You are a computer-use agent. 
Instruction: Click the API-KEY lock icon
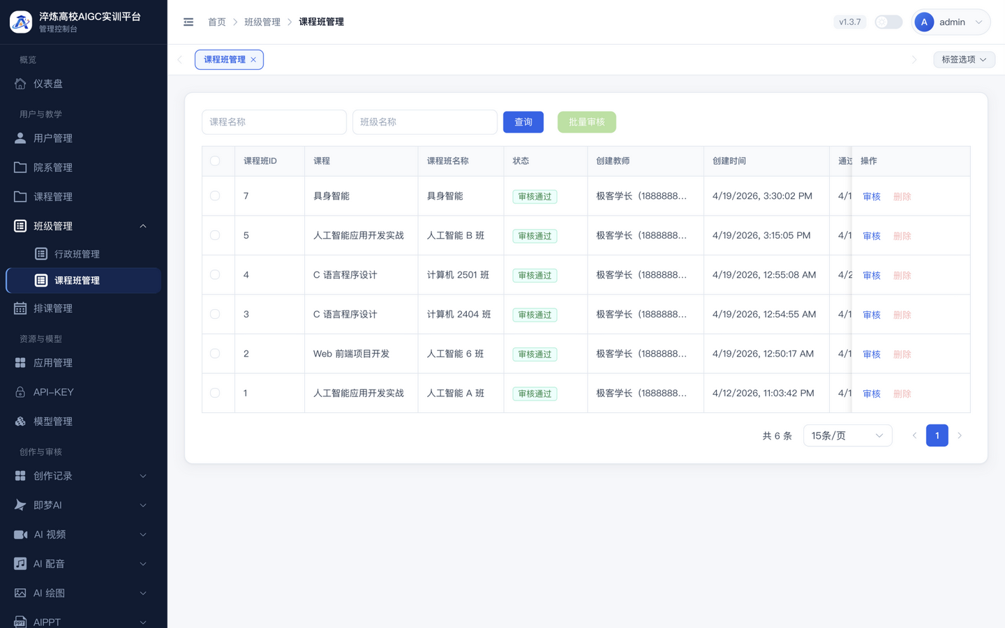(20, 392)
